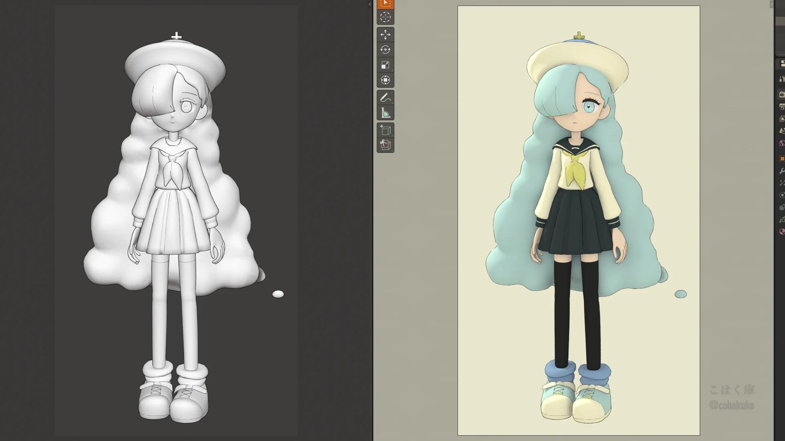This screenshot has height=441, width=785.
Task: Activate the Rotate tool
Action: [x=385, y=50]
